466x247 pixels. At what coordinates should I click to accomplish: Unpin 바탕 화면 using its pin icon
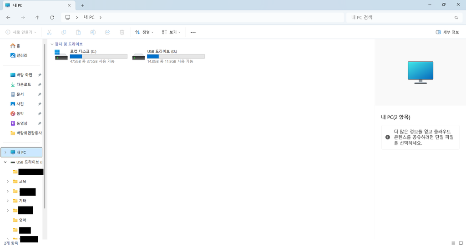pyautogui.click(x=40, y=75)
